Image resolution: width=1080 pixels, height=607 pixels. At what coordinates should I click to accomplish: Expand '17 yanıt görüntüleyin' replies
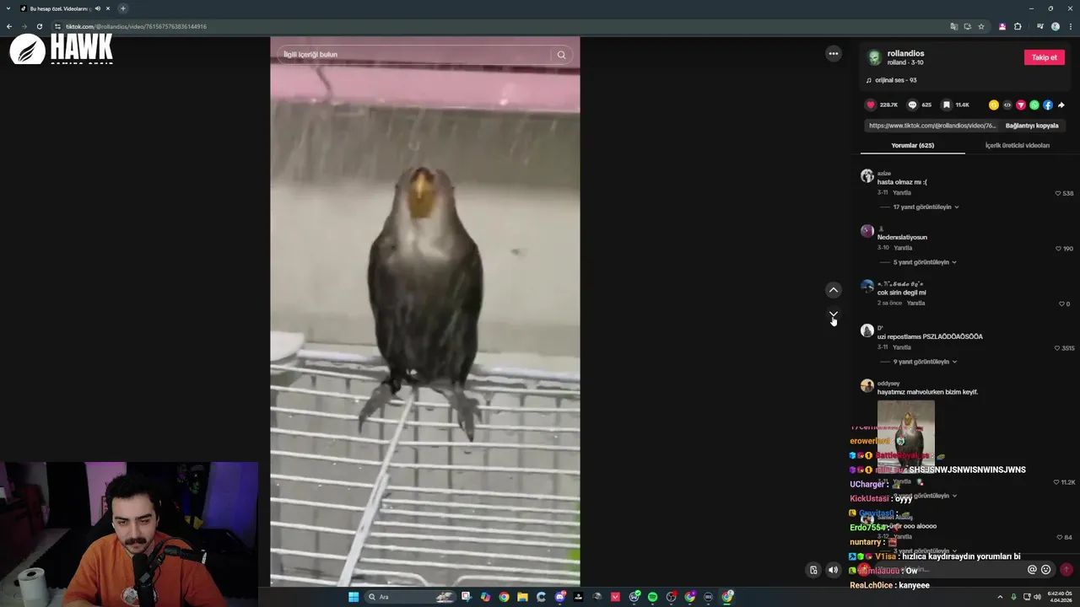pos(925,207)
